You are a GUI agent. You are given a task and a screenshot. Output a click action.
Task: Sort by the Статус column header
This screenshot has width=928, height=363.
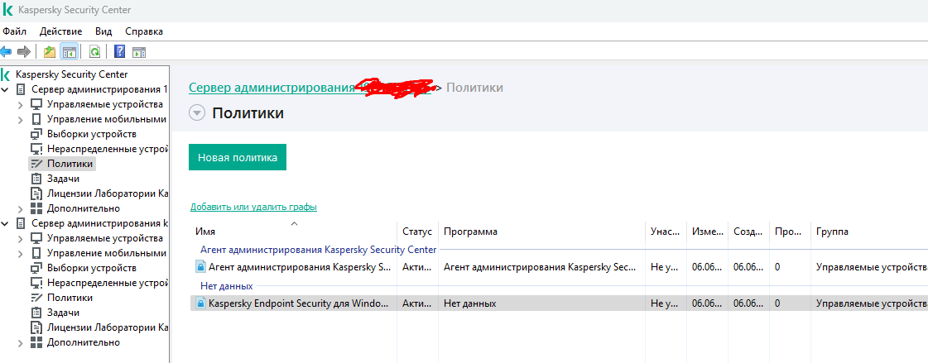pyautogui.click(x=417, y=232)
